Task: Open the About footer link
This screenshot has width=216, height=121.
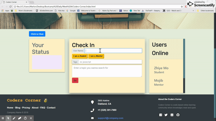Action: [x=35, y=108]
